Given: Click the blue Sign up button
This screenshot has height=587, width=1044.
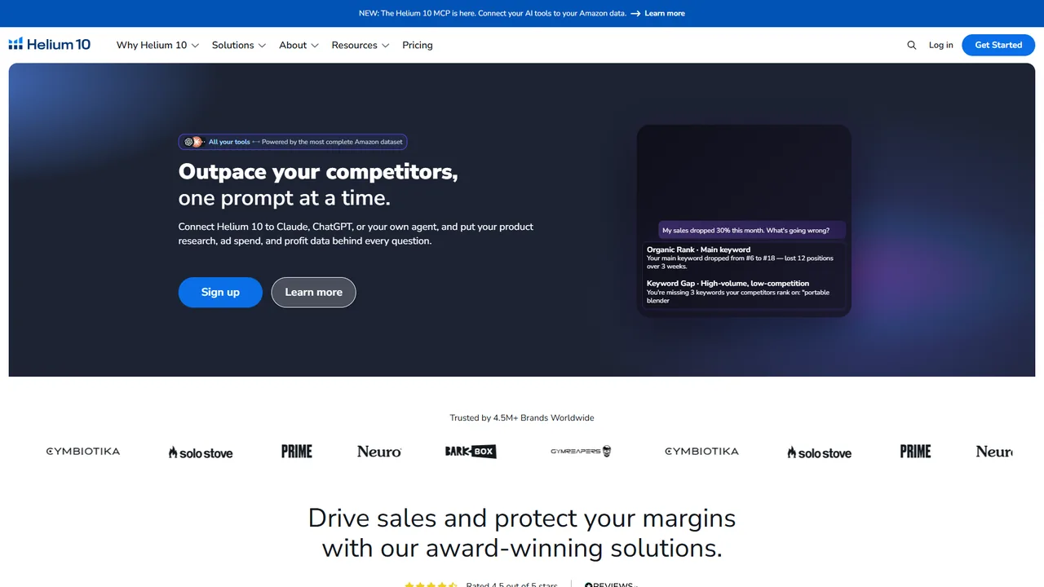Looking at the screenshot, I should [x=220, y=292].
